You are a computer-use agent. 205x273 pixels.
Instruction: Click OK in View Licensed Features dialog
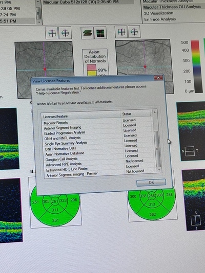(x=151, y=183)
